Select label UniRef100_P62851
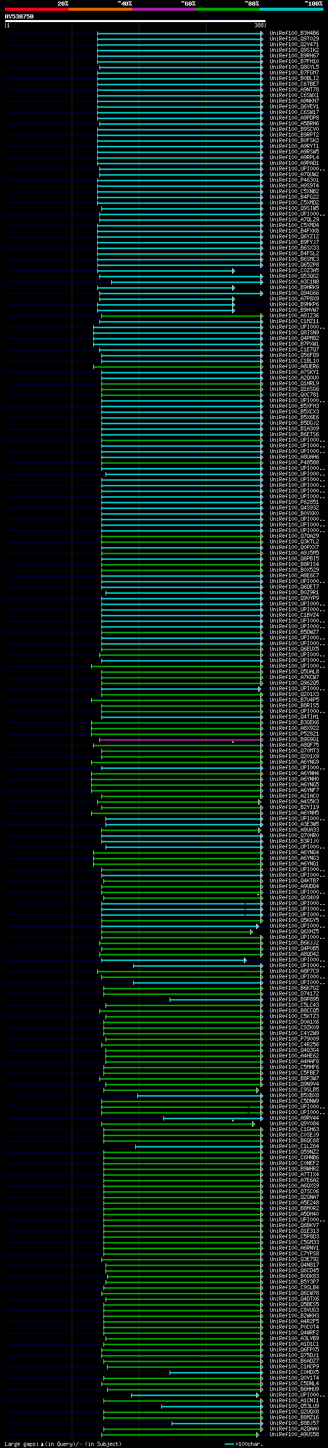Screen dimensions: 328x1448 (294, 502)
